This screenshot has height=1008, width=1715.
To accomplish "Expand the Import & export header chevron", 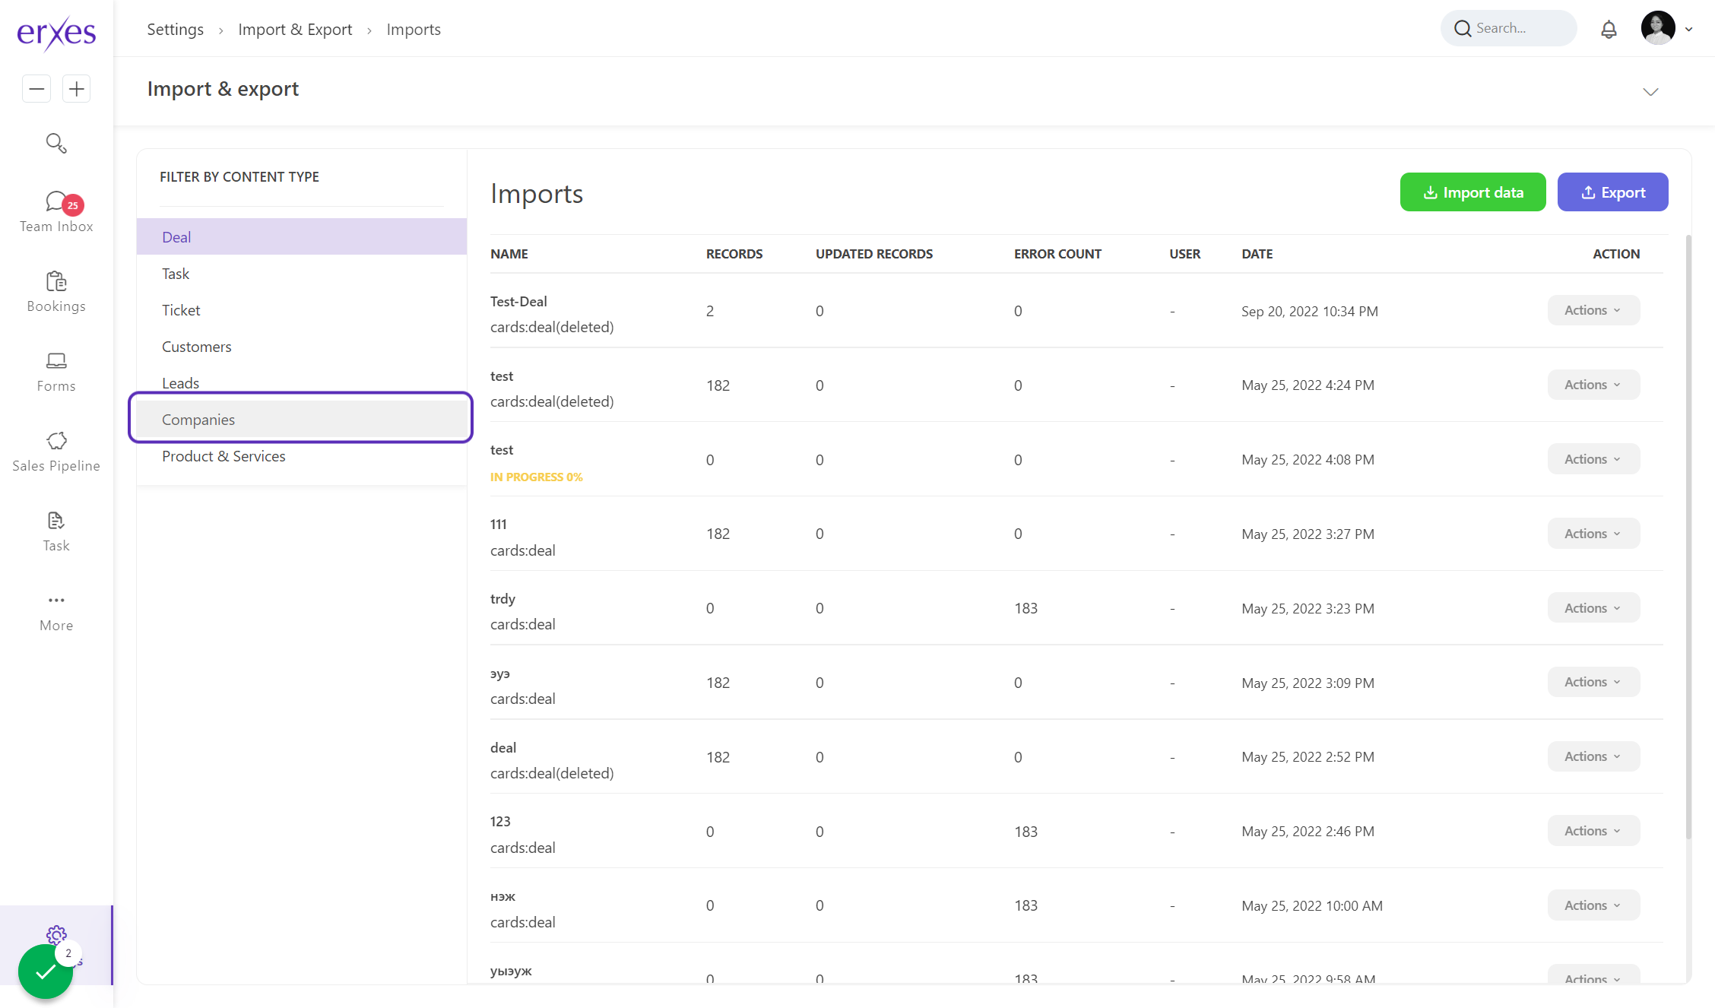I will [x=1650, y=91].
